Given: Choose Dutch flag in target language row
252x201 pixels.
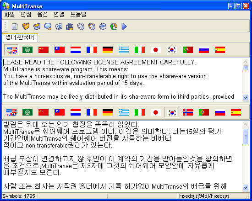Looking at the screenshot, I should (76, 112).
